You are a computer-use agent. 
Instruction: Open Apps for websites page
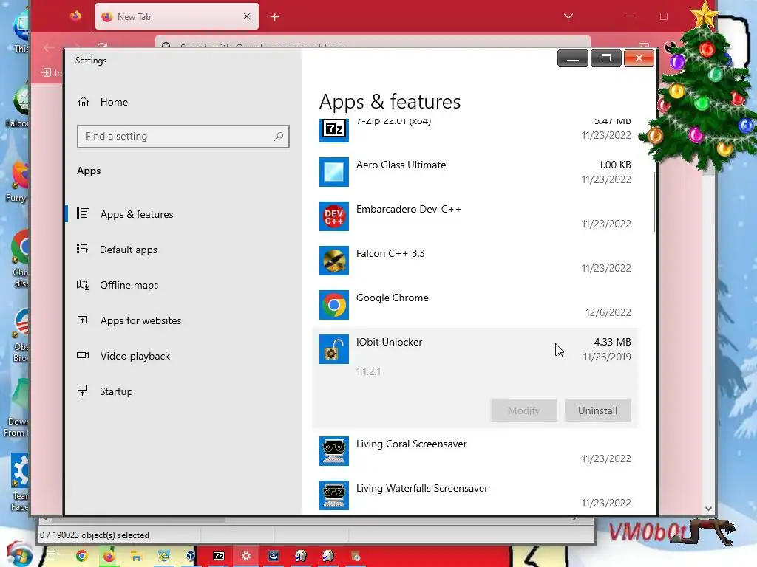point(140,320)
